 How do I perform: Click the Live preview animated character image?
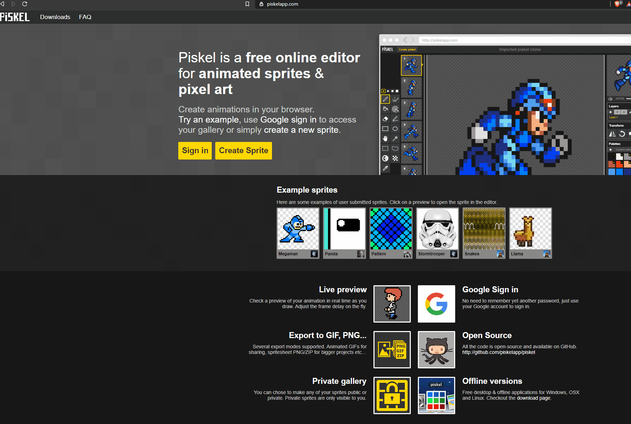(392, 304)
